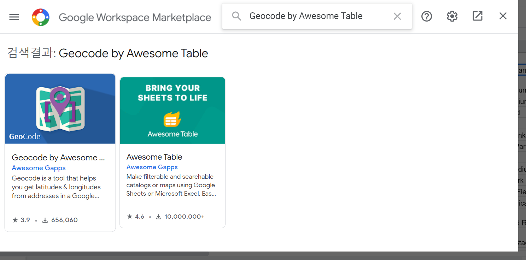The height and width of the screenshot is (260, 526).
Task: Open the GeoCode map thumbnail
Action: click(x=60, y=109)
